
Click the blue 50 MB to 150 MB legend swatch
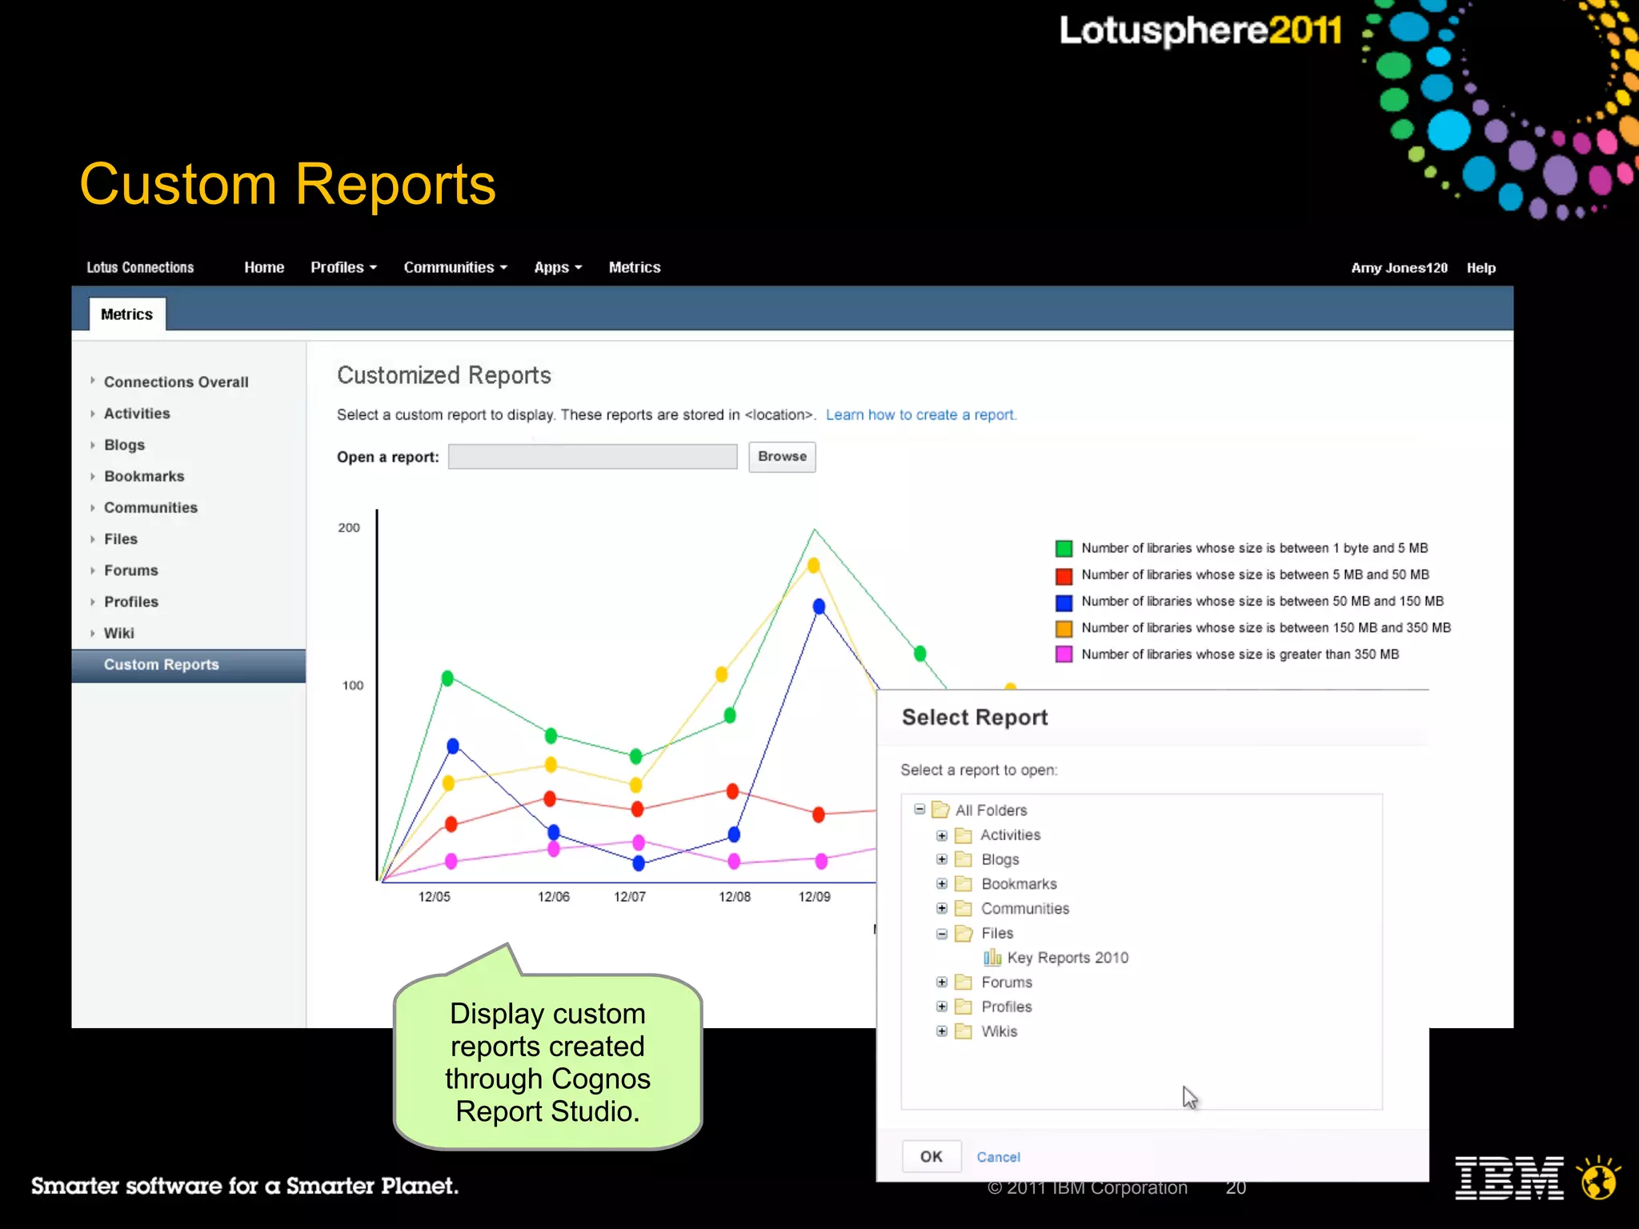point(1064,602)
